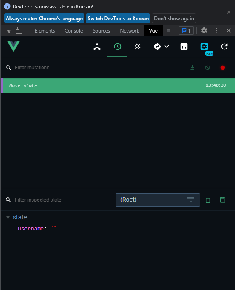Import state using the clipboard icon
This screenshot has width=235, height=290.
223,200
